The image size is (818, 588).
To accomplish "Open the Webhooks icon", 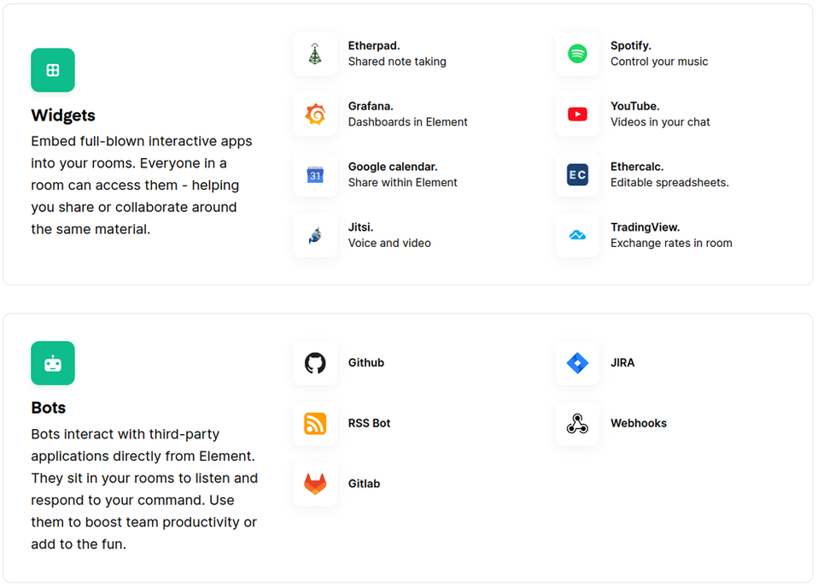I will point(577,424).
